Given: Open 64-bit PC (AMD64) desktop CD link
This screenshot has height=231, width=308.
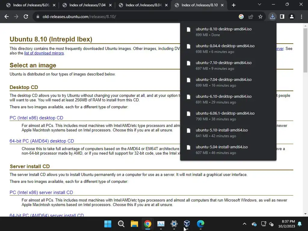Looking at the screenshot, I should coord(42,141).
